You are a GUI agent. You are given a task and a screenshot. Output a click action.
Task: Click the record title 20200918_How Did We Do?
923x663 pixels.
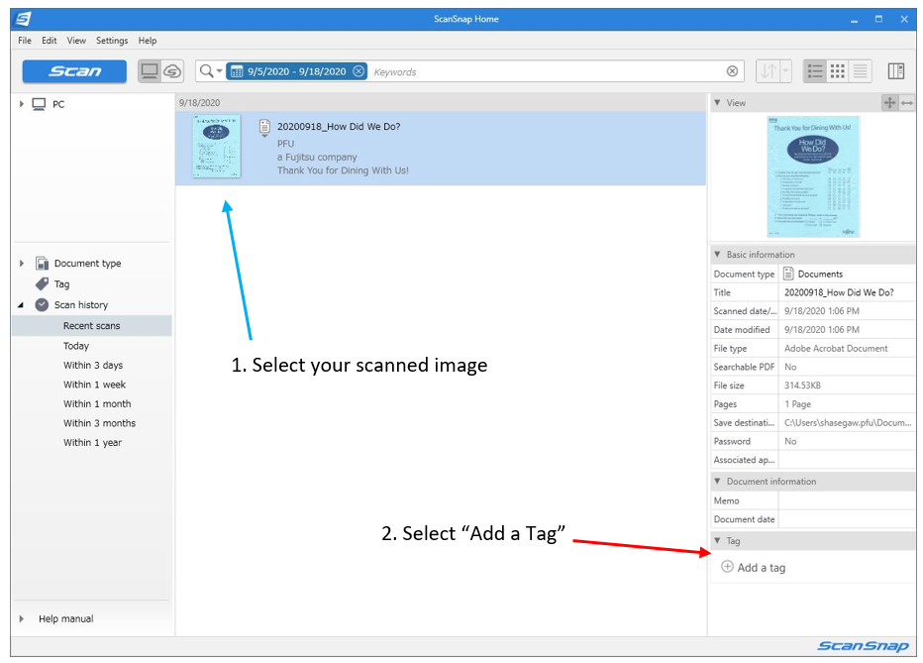pos(339,127)
